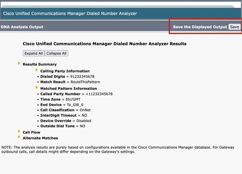Click the Dialed Number Analyzer banner title
This screenshot has width=242, height=174.
70,14
